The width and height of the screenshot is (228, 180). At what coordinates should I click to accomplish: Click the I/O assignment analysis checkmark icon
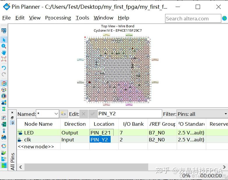(4, 152)
